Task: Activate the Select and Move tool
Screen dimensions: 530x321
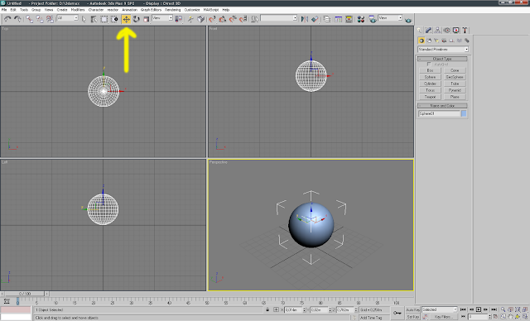Action: coord(126,19)
